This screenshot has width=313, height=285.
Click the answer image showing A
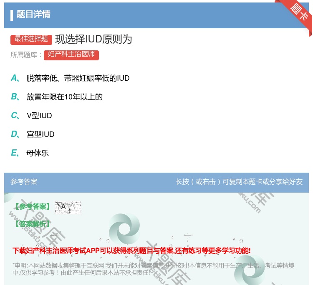tap(68, 207)
